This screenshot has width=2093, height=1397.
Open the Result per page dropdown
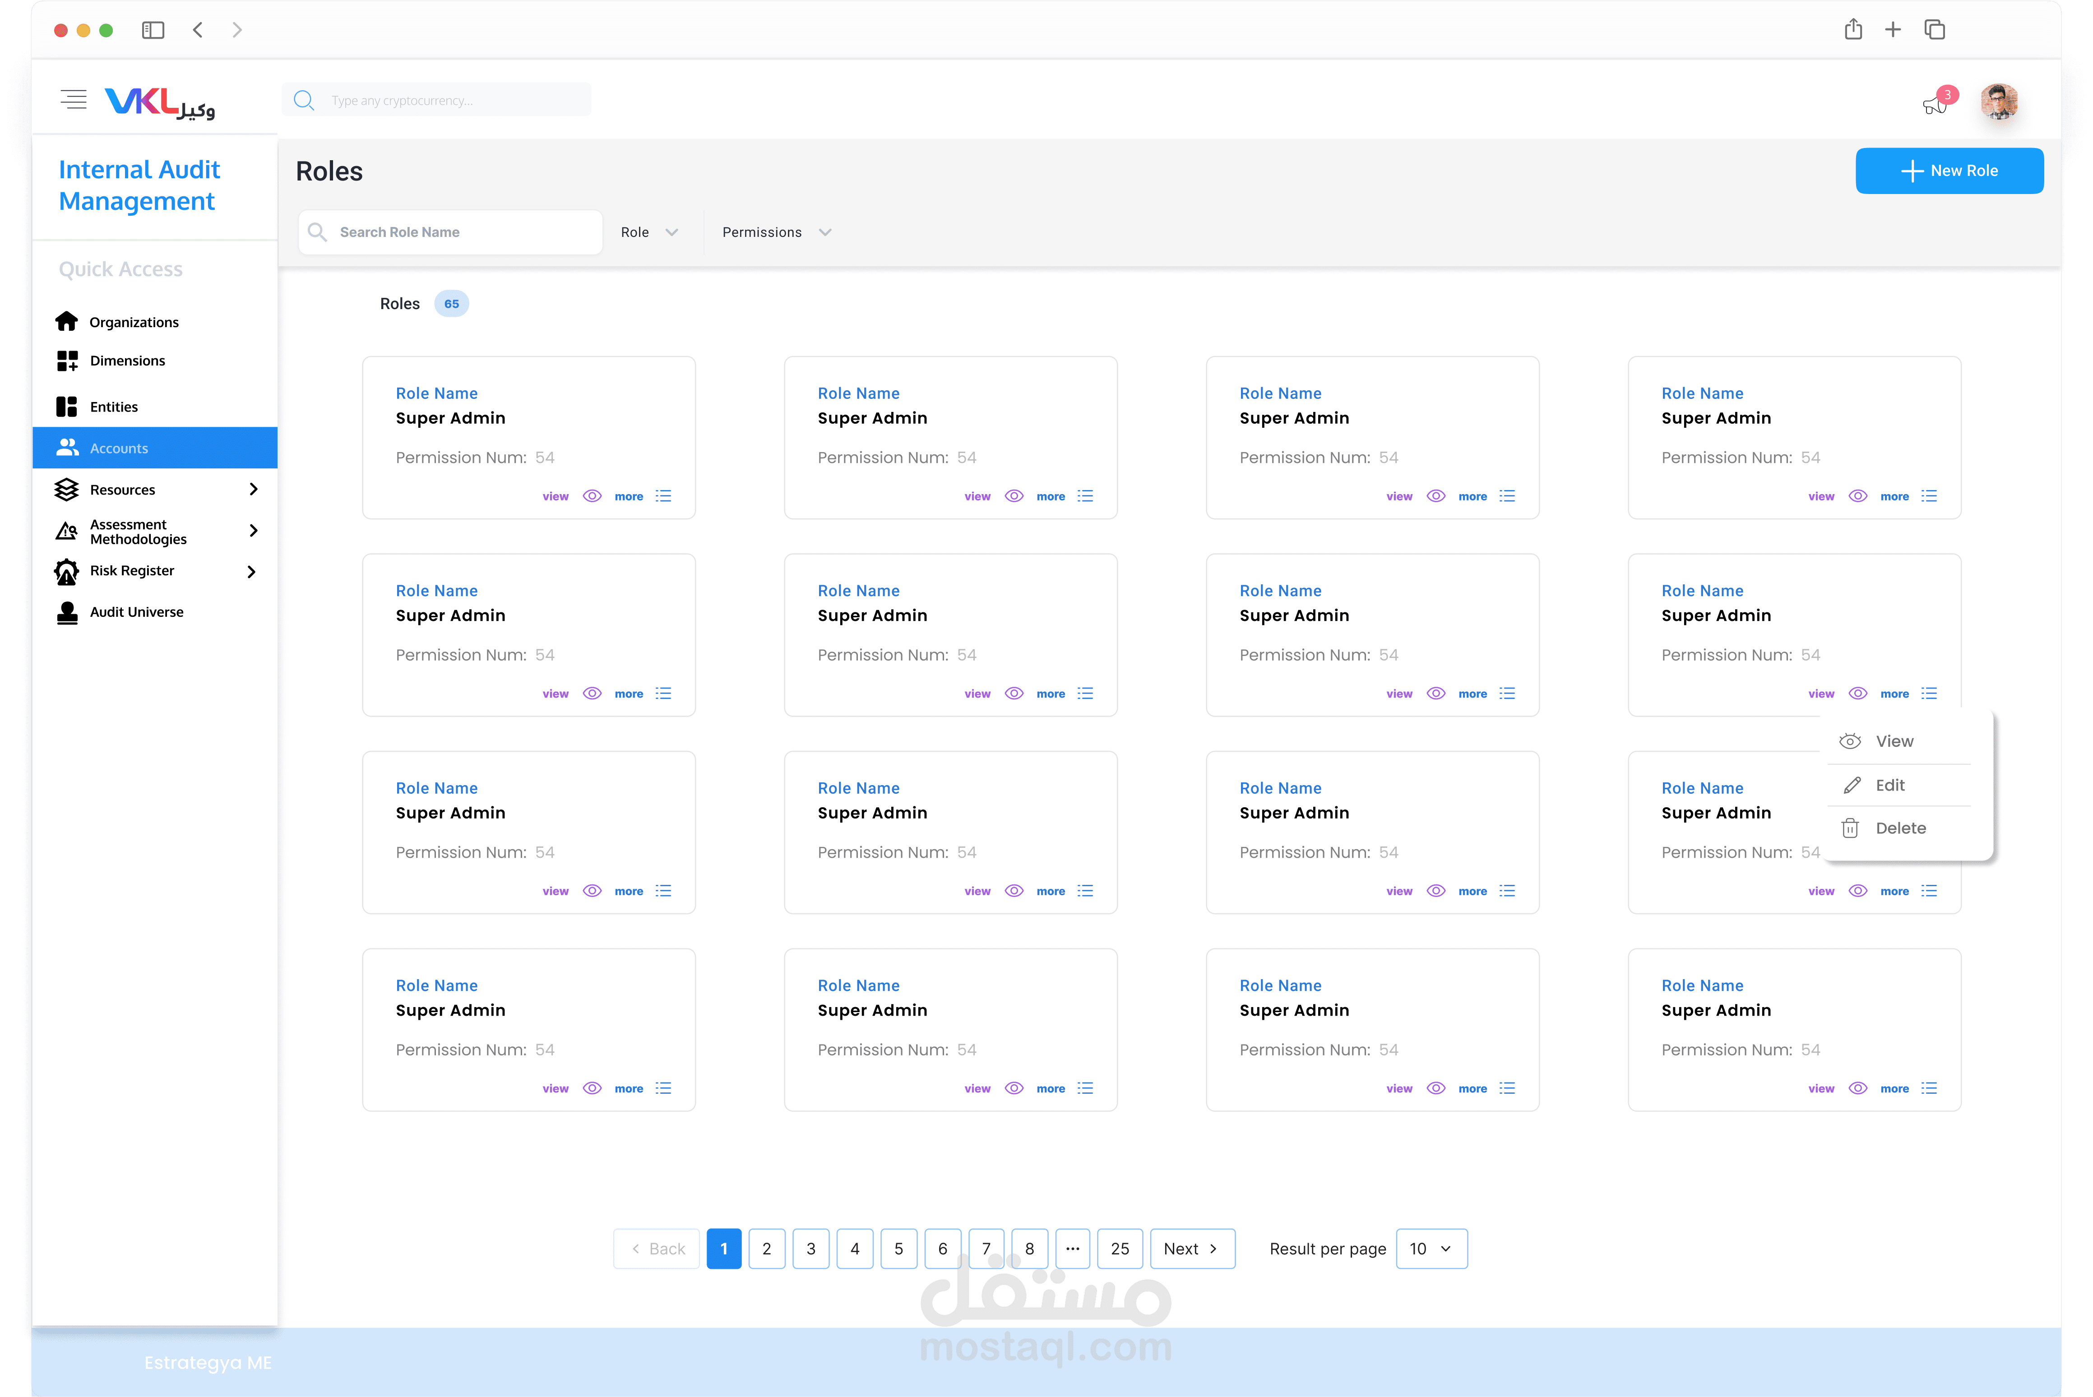point(1431,1248)
